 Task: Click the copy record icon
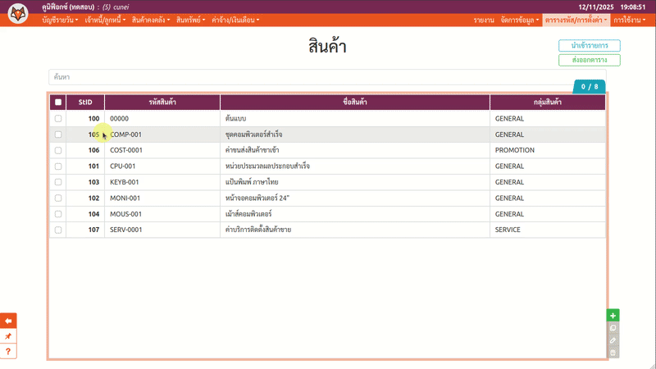tap(613, 328)
